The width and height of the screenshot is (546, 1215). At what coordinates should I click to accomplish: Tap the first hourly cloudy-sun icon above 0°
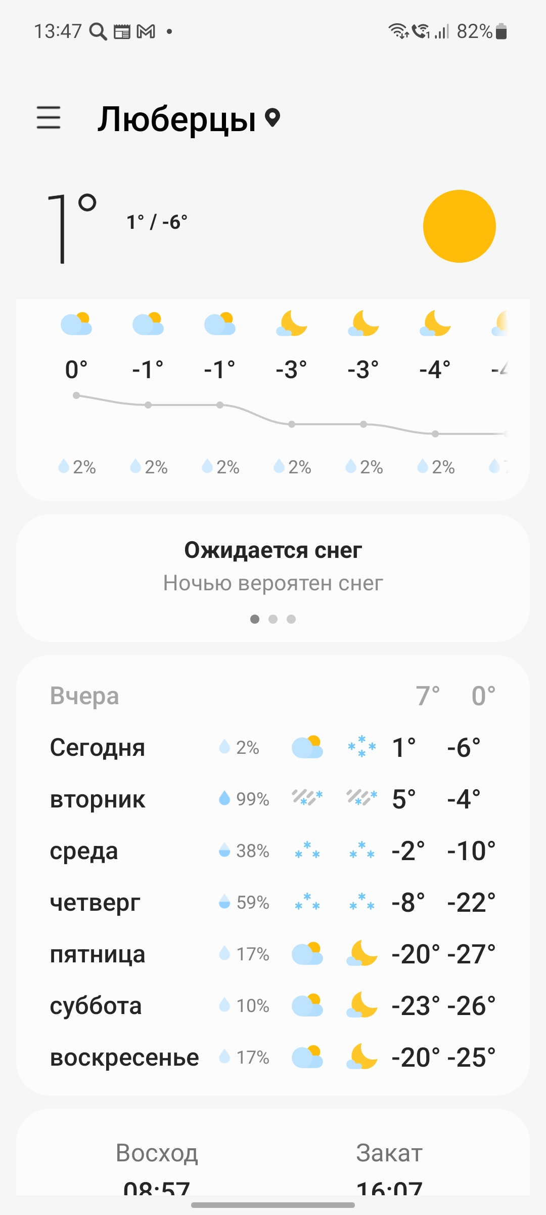76,324
